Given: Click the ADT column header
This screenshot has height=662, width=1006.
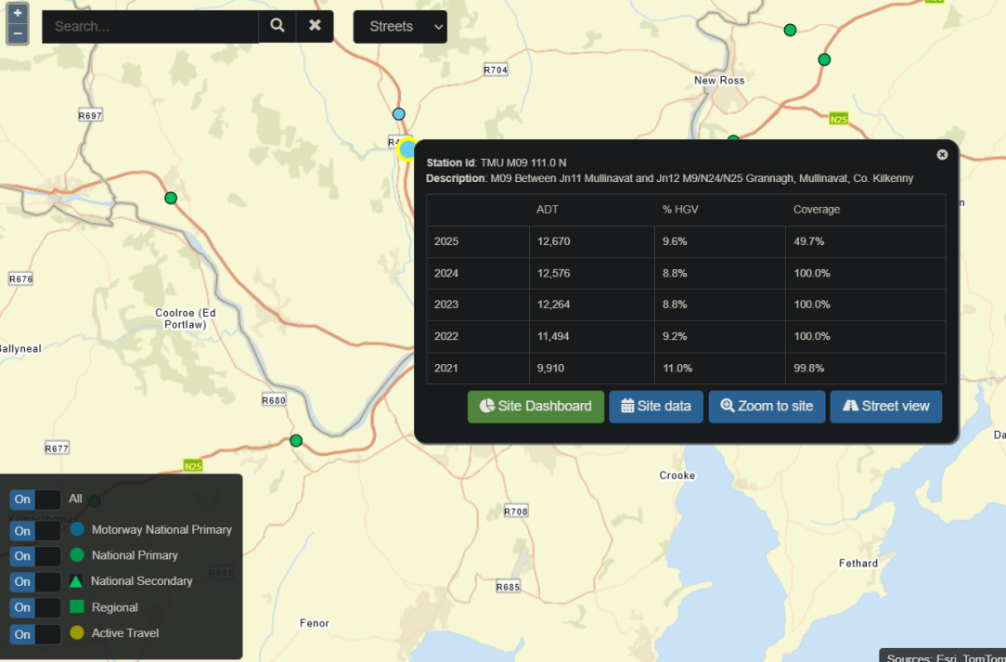Looking at the screenshot, I should point(548,210).
